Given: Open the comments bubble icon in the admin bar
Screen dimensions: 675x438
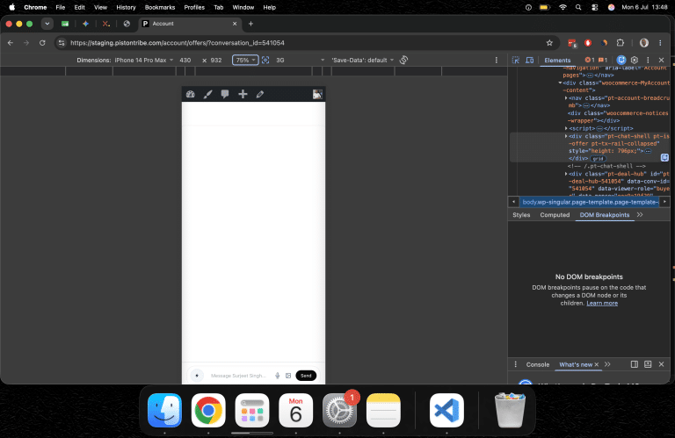Looking at the screenshot, I should (225, 94).
